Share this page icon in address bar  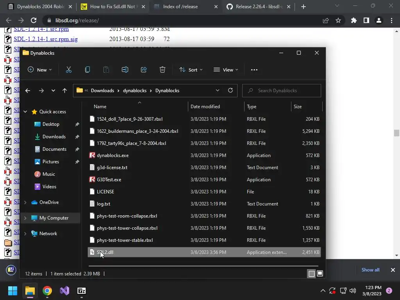(x=326, y=20)
